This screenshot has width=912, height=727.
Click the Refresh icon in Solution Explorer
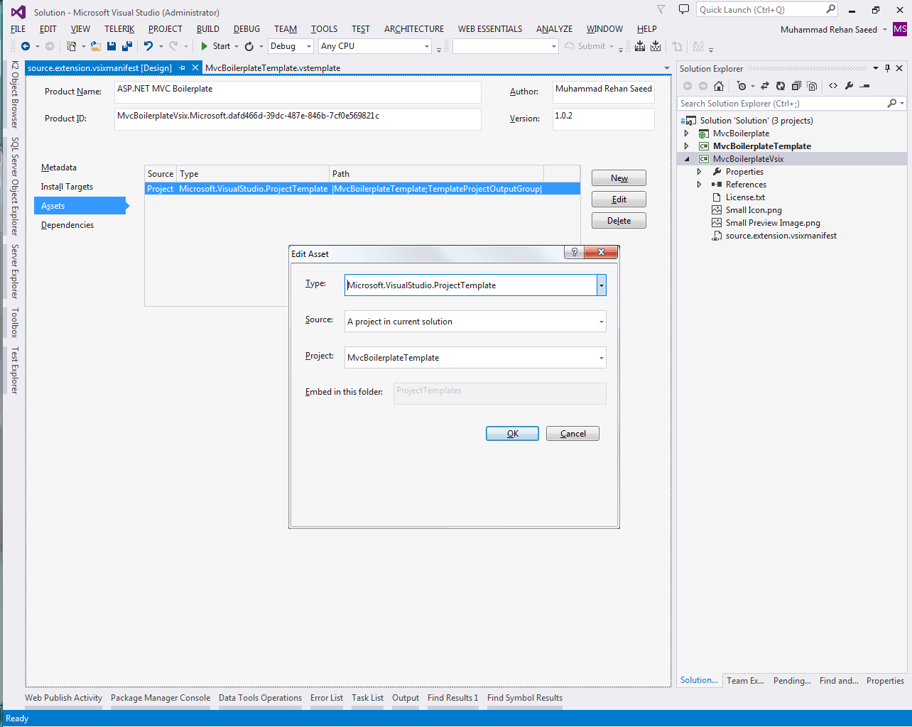pos(779,85)
